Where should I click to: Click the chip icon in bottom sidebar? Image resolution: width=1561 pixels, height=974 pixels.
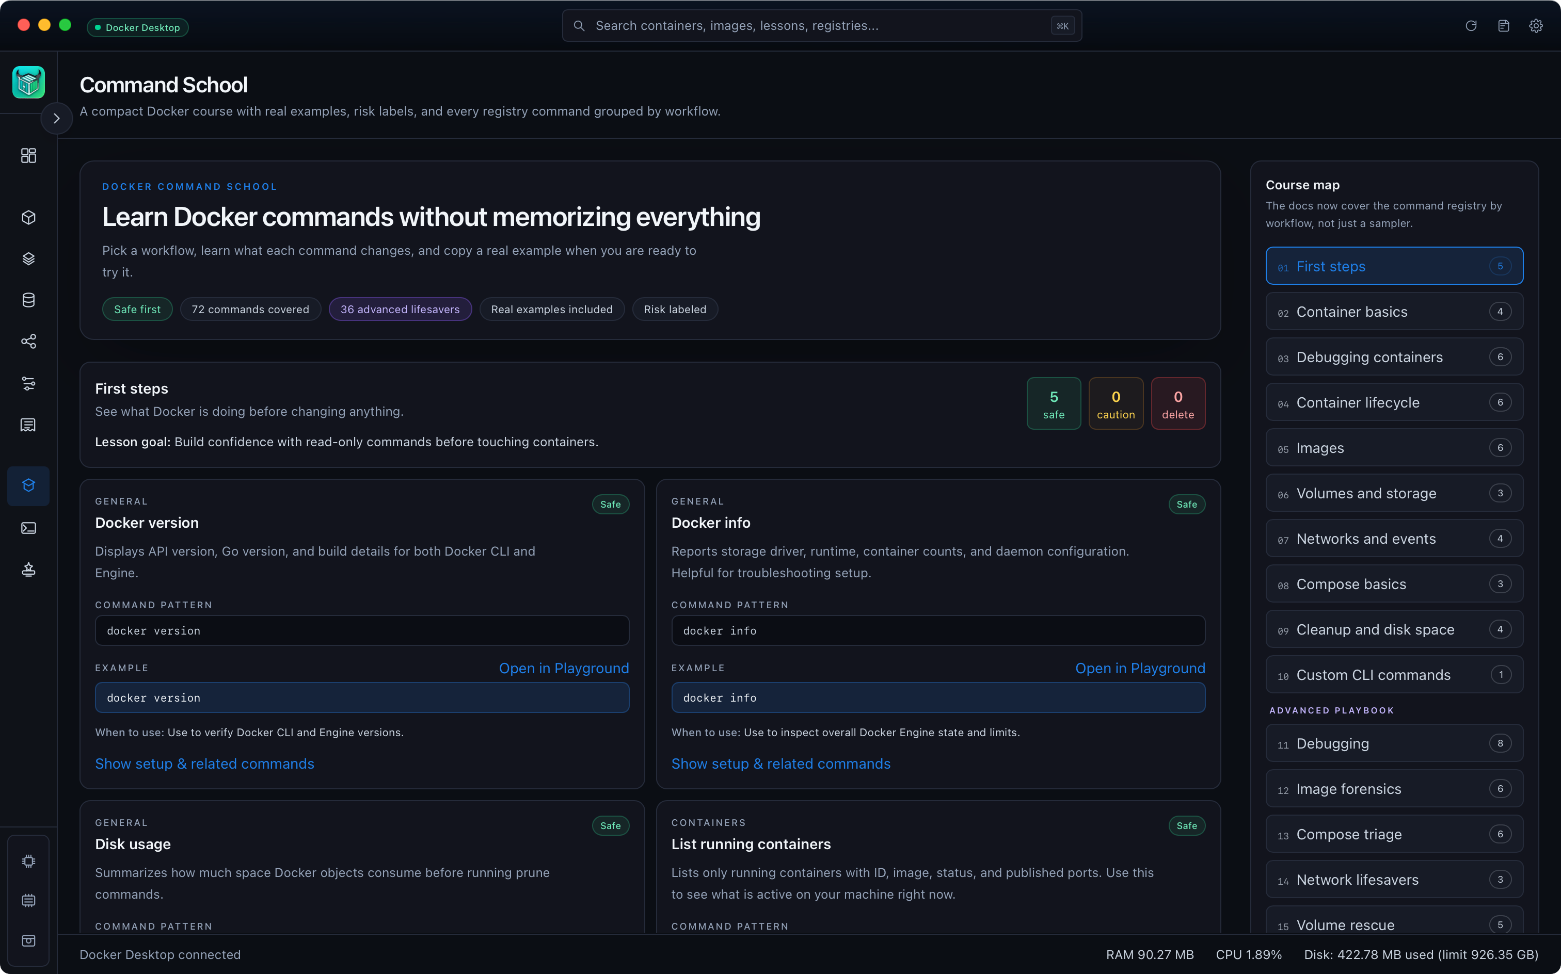pyautogui.click(x=28, y=861)
